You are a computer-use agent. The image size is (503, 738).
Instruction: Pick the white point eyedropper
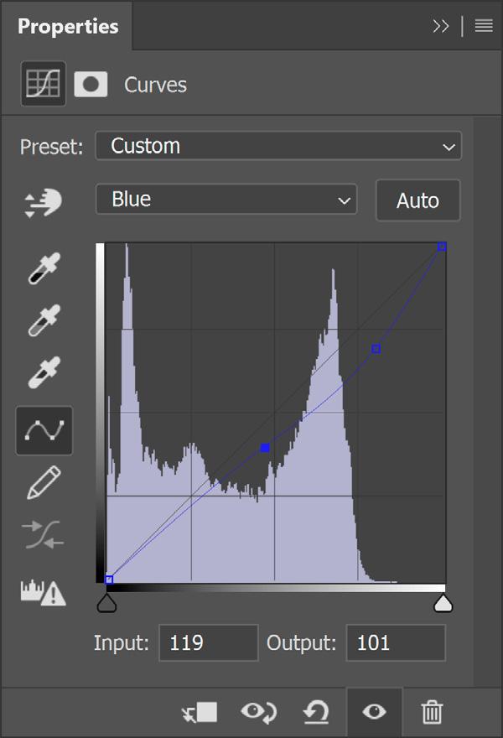click(44, 372)
